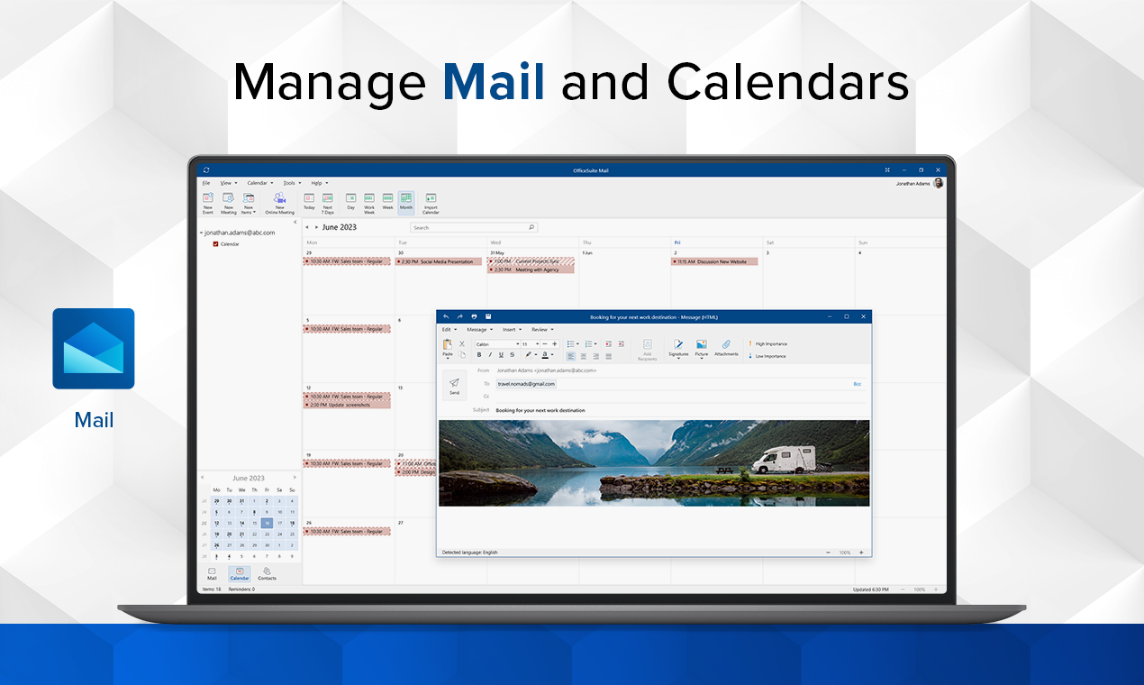This screenshot has height=685, width=1144.
Task: Open the Picture dropdown
Action: pos(702,360)
